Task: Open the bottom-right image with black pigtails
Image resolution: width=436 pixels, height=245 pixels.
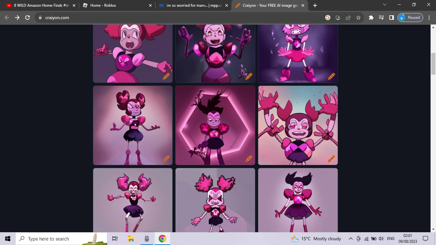Action: (x=298, y=200)
